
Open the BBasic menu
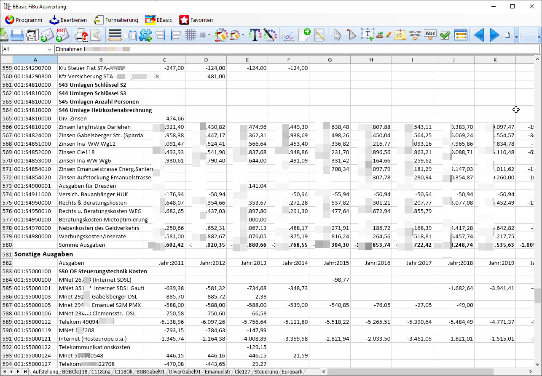pyautogui.click(x=158, y=20)
